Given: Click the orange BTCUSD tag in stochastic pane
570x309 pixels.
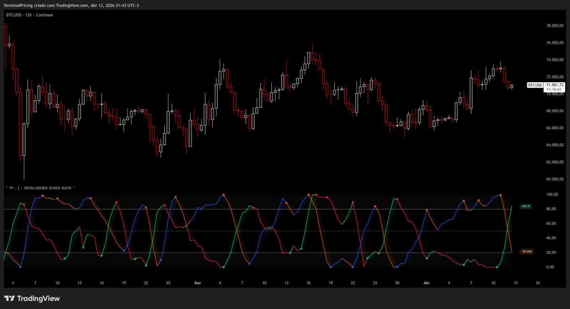Looking at the screenshot, I should [x=527, y=252].
